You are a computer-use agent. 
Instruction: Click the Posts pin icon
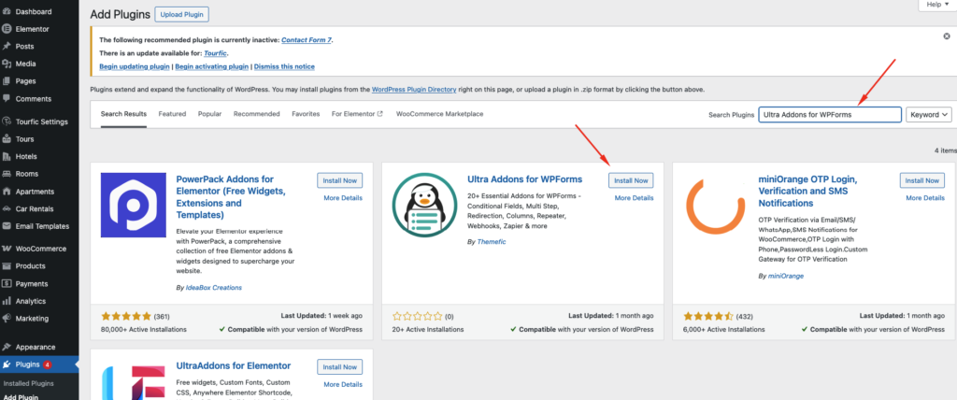(x=7, y=46)
